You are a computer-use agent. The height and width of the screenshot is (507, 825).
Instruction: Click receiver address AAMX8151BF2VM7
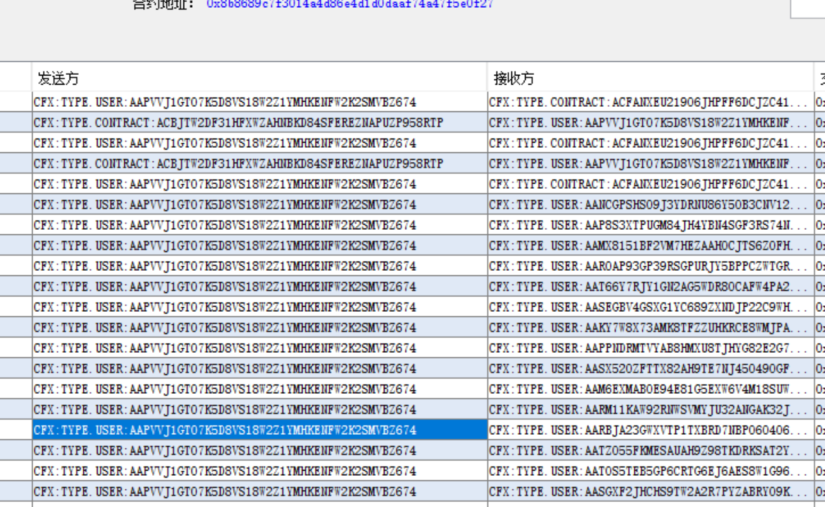[651, 246]
